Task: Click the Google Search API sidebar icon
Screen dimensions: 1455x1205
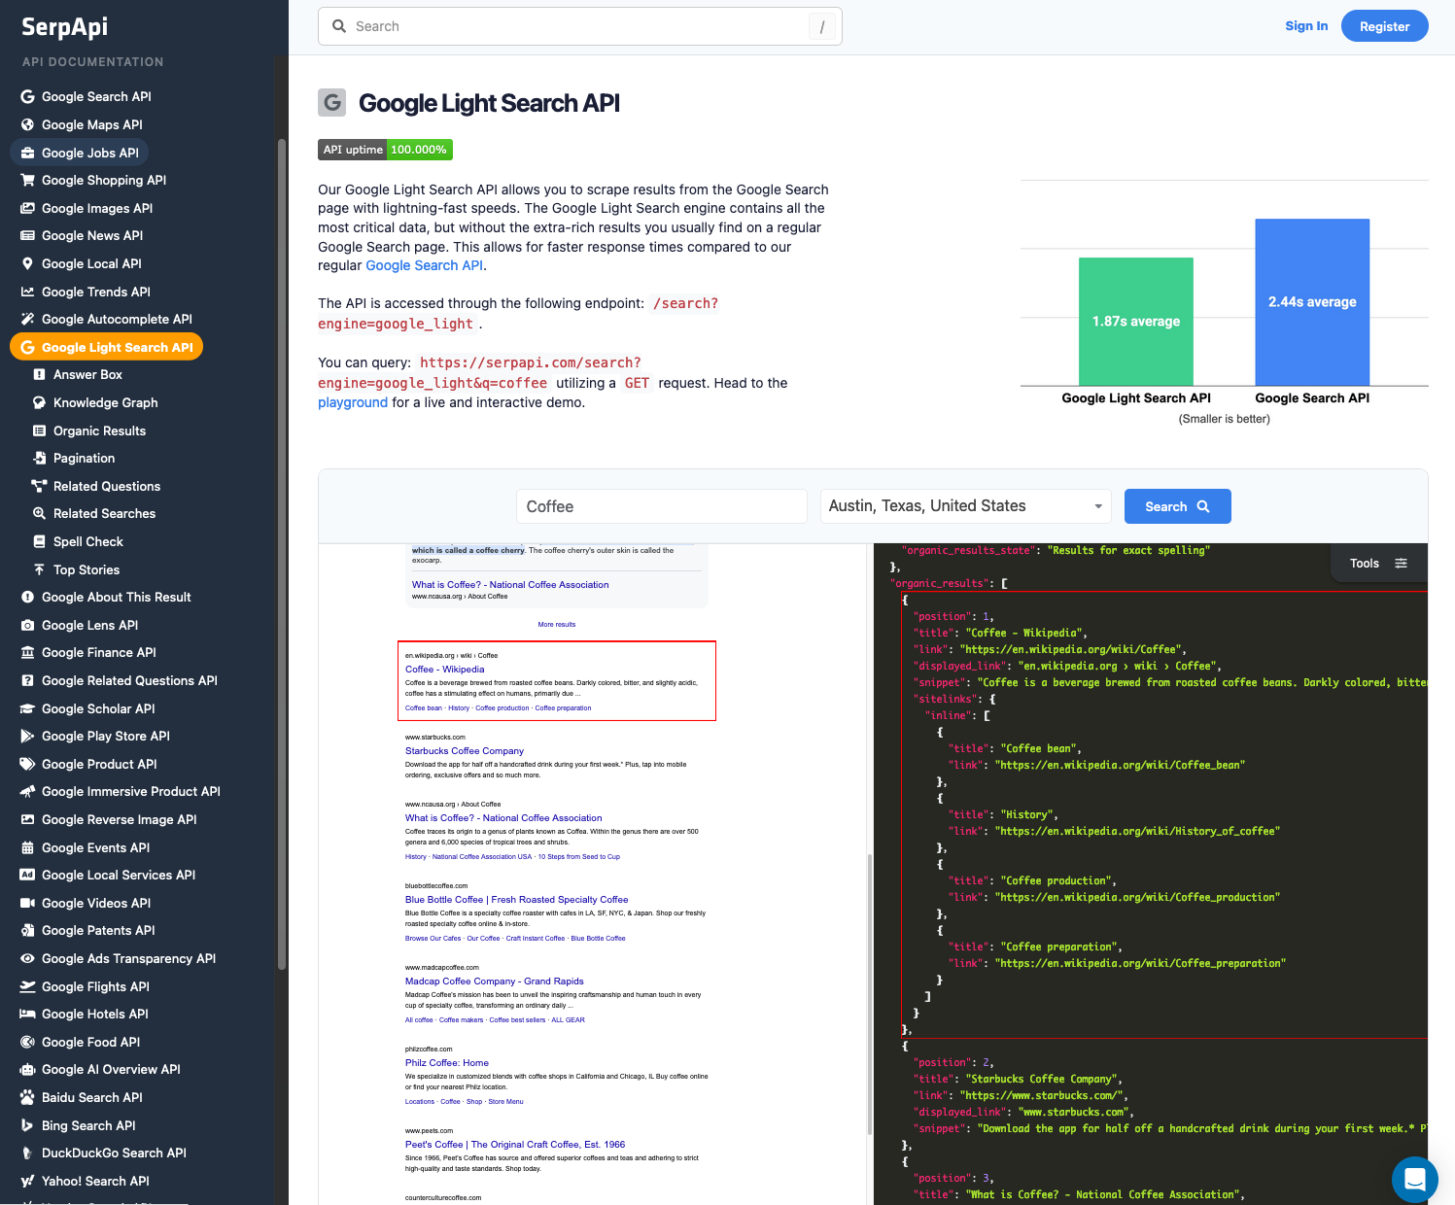Action: pyautogui.click(x=27, y=96)
